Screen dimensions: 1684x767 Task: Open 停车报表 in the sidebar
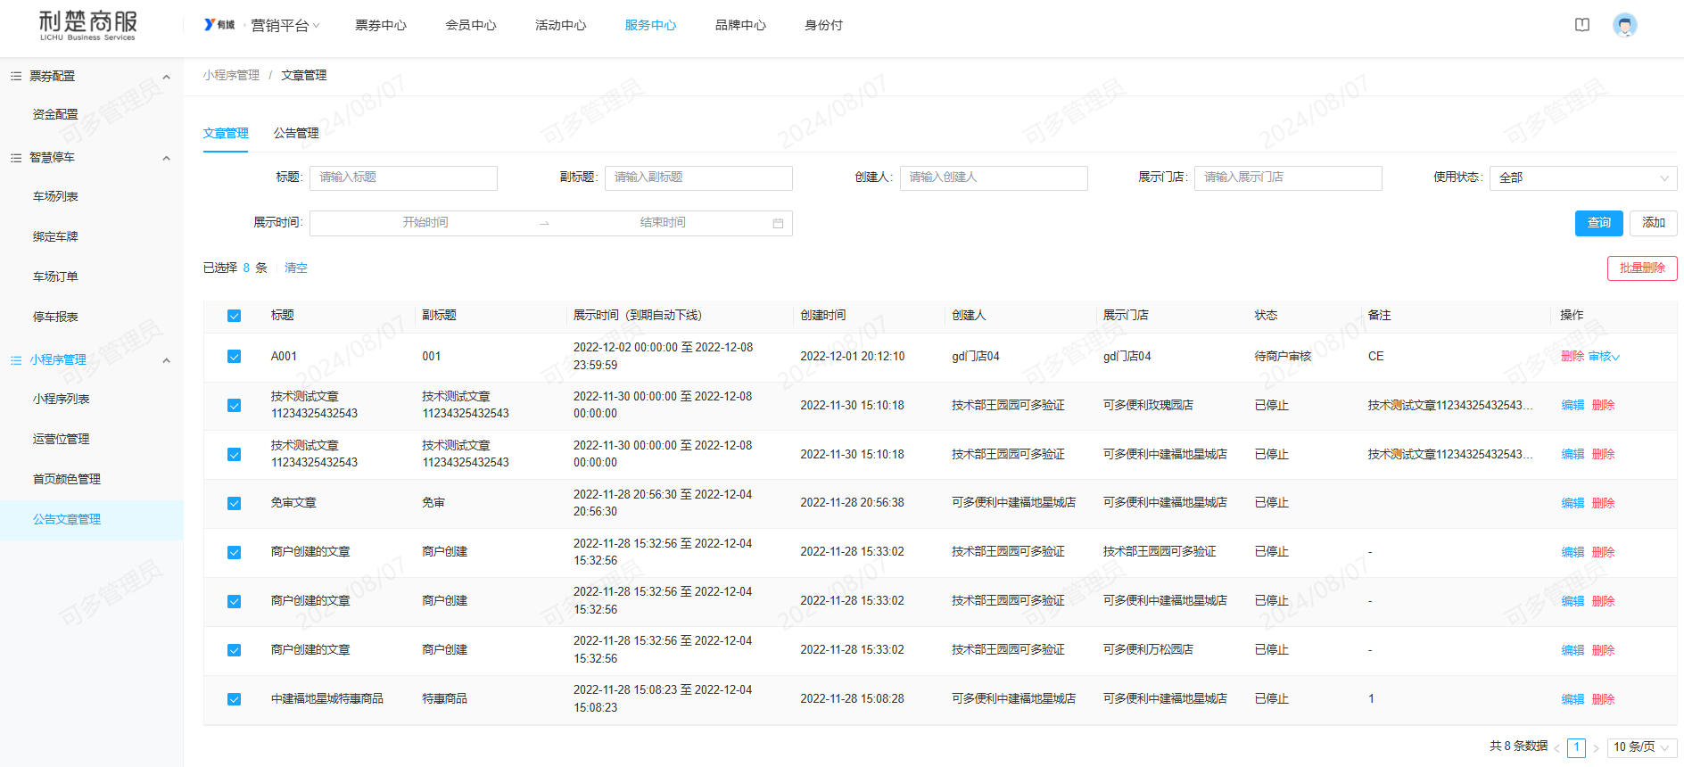coord(55,317)
